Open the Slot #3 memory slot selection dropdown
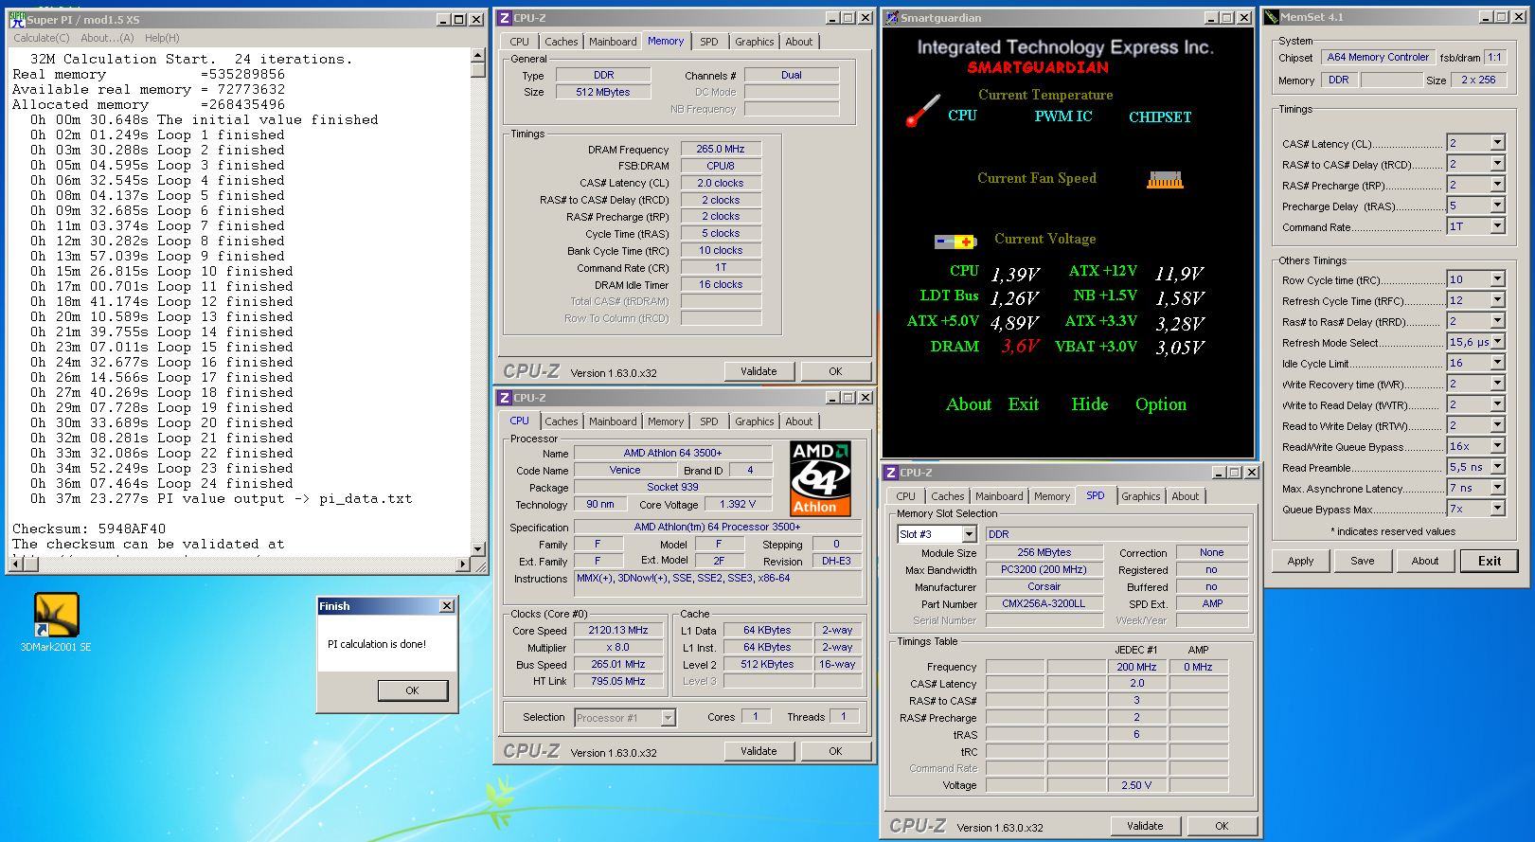 tap(969, 534)
